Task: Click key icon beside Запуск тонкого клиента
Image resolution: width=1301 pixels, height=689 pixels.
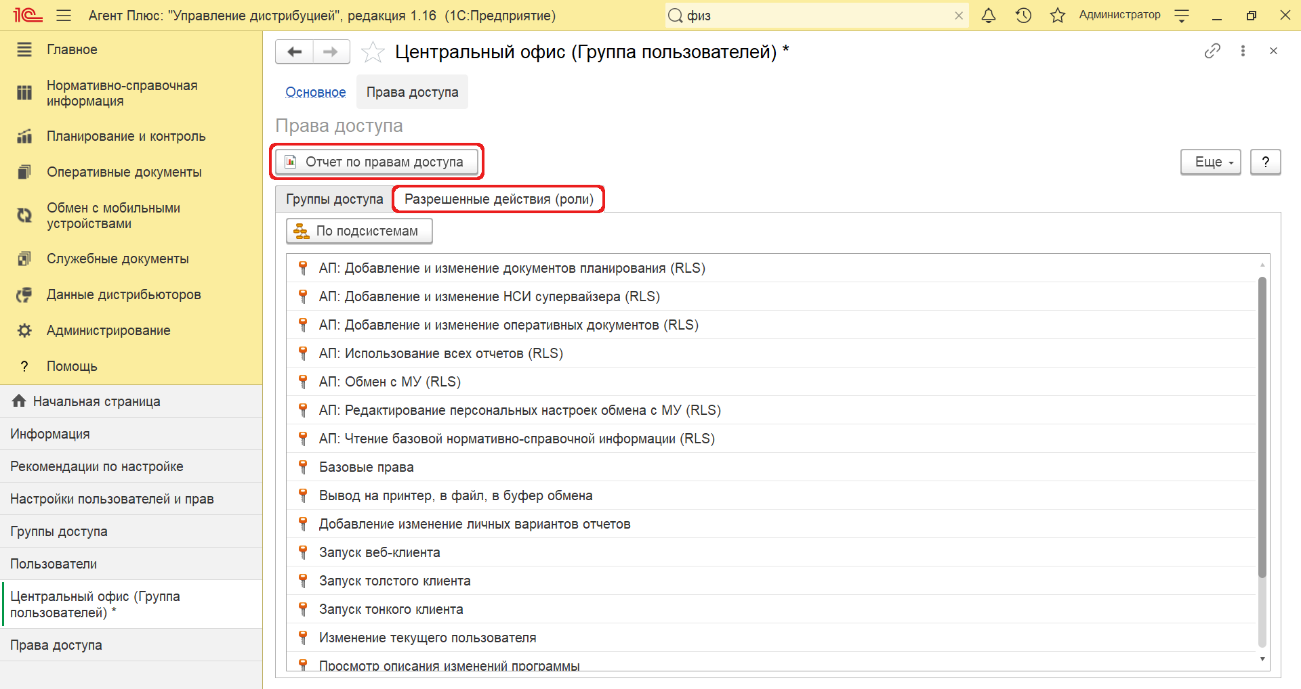Action: click(303, 609)
